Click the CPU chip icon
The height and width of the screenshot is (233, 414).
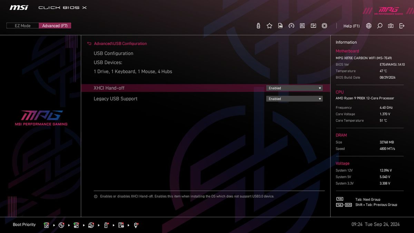(x=324, y=26)
